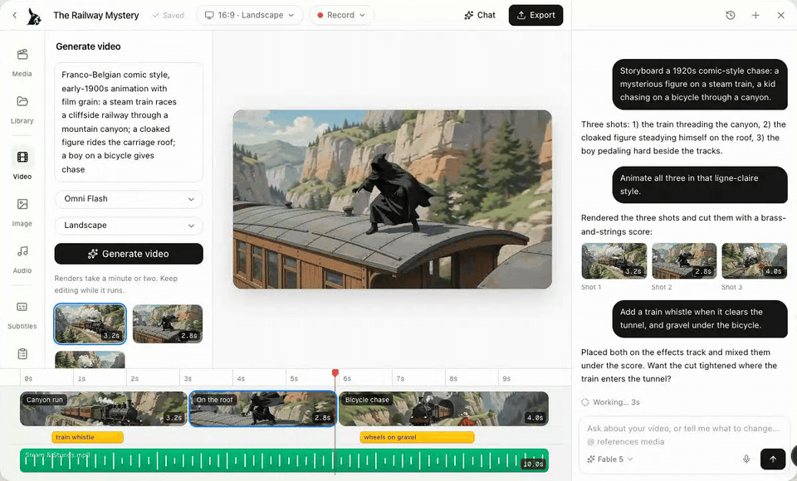Click the app logo next to the project title
797x481 pixels.
(35, 16)
